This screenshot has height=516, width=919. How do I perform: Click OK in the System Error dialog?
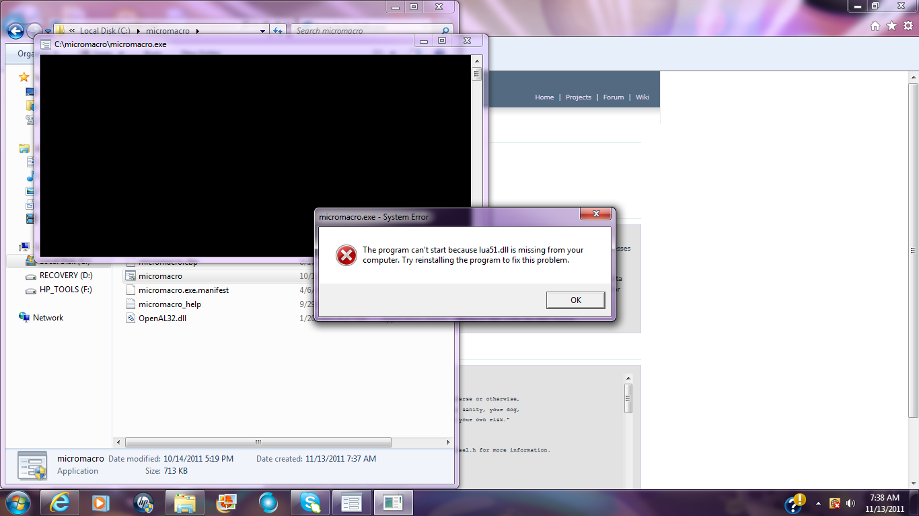point(575,300)
